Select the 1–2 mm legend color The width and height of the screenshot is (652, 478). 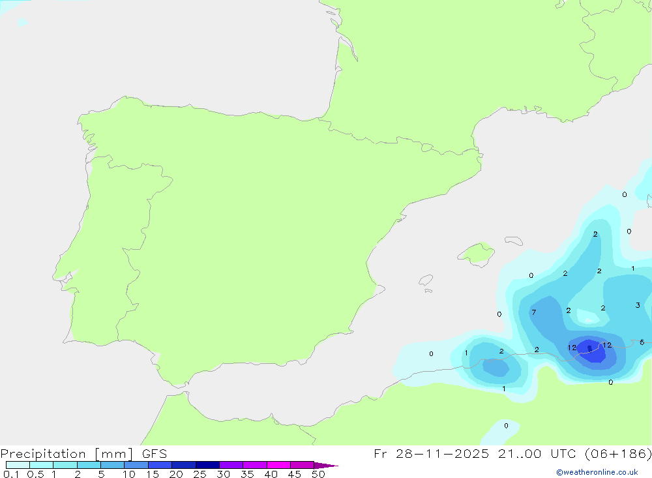pyautogui.click(x=65, y=465)
